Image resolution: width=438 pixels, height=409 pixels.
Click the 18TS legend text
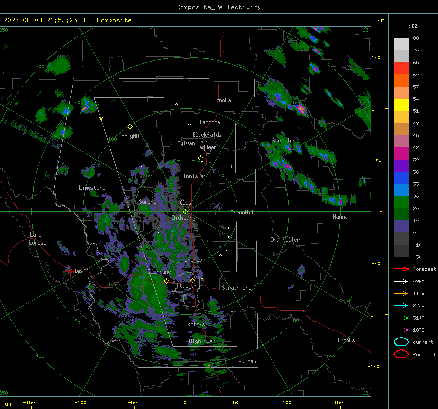[419, 330]
